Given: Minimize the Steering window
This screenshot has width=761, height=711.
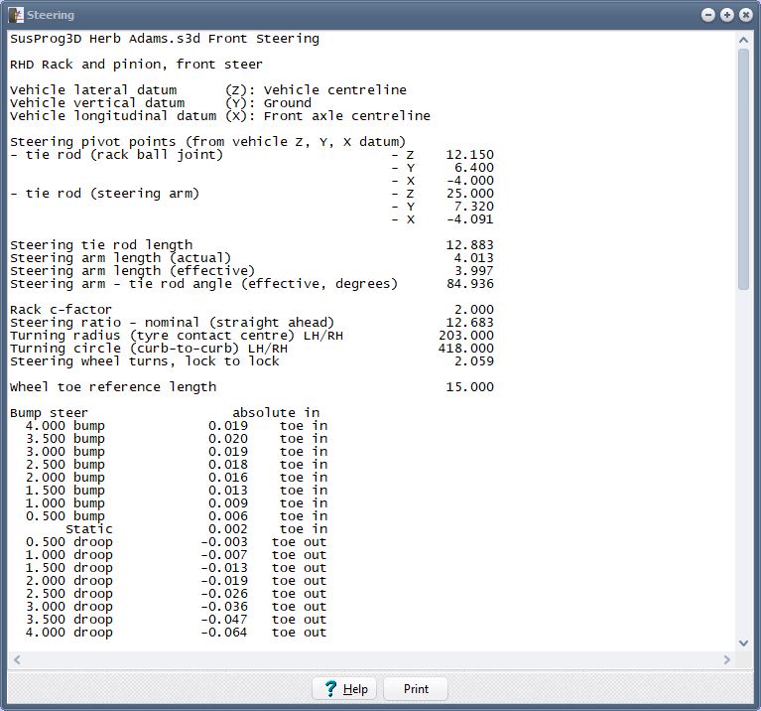Looking at the screenshot, I should (708, 15).
